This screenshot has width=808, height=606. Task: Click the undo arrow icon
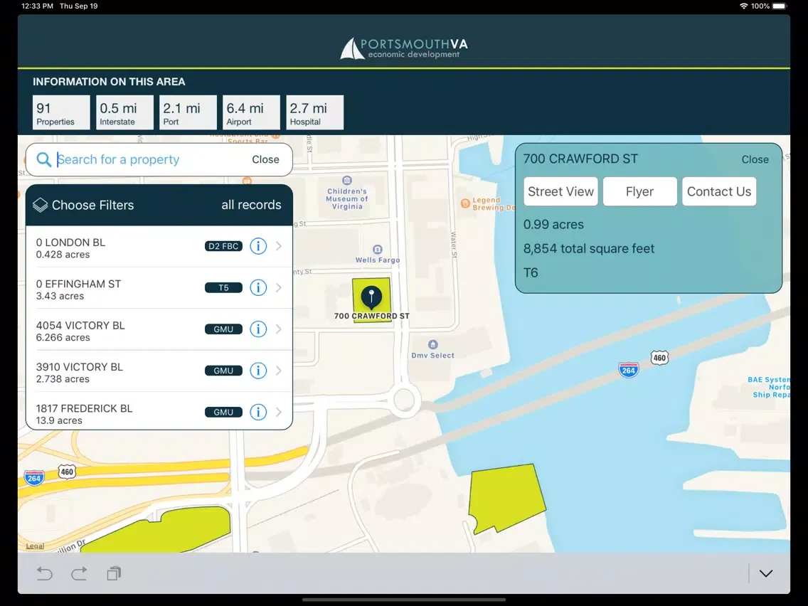[x=45, y=573]
